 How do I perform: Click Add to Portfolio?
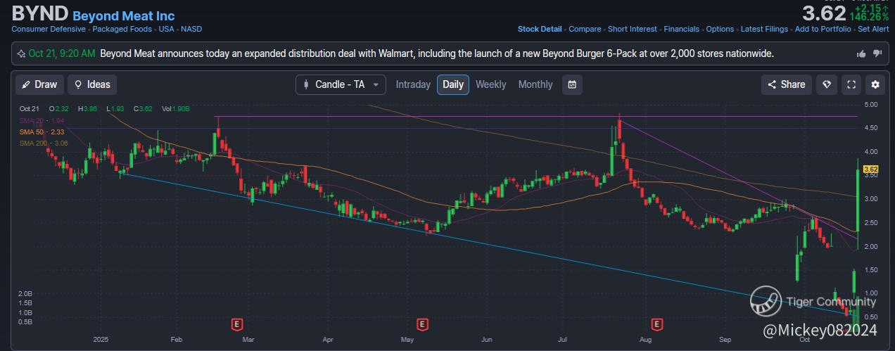823,29
